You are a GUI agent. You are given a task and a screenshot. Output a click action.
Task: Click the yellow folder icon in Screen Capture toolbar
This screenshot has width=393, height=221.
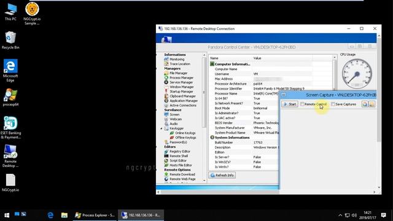372,104
